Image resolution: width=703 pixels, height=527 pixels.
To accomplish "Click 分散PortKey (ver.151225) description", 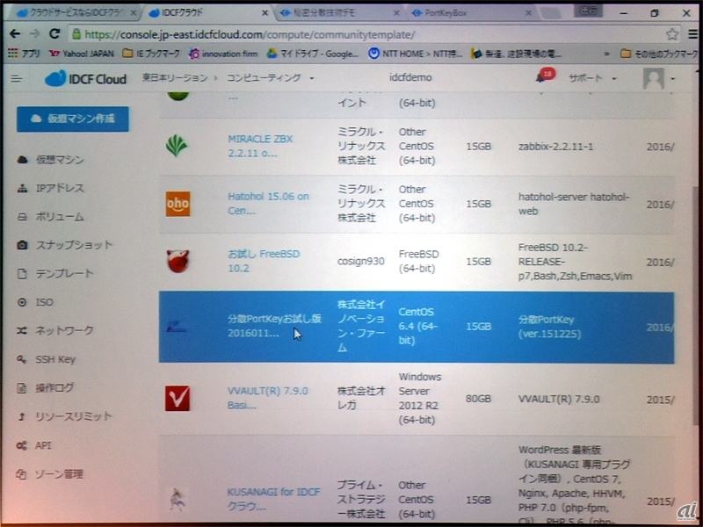I will [550, 327].
